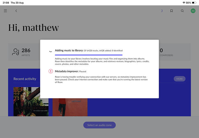Click the red Metadata improver warning icon

pyautogui.click(x=51, y=71)
